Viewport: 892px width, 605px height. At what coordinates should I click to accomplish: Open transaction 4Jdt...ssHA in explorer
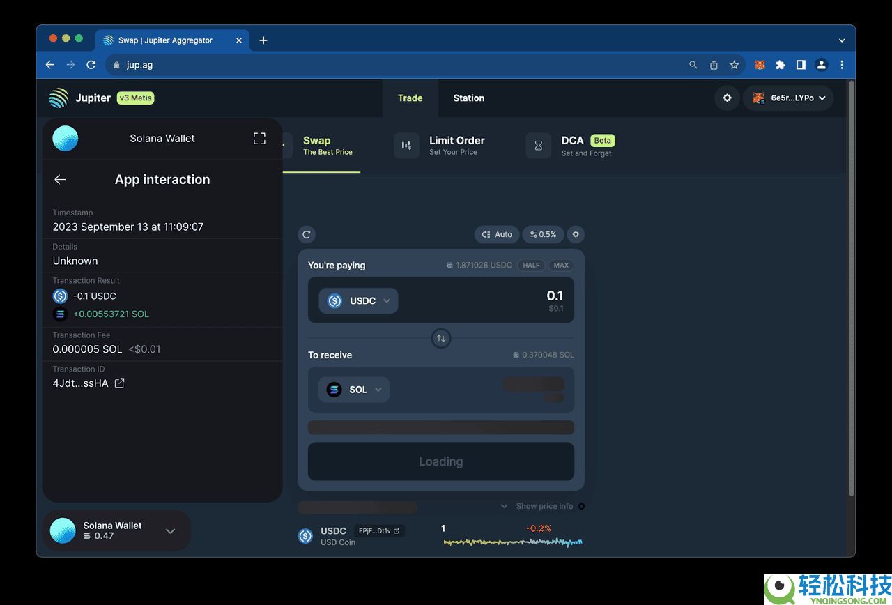(119, 383)
